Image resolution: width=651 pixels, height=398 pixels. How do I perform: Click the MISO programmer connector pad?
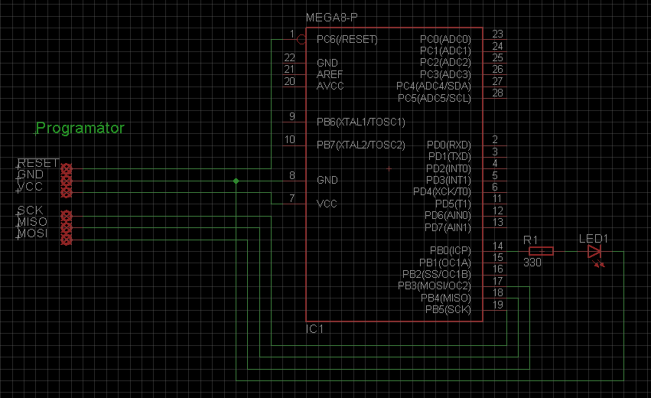pos(67,228)
